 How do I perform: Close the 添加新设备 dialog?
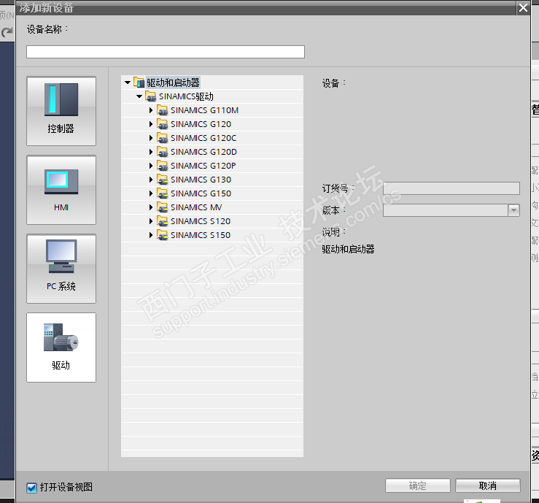(x=523, y=7)
